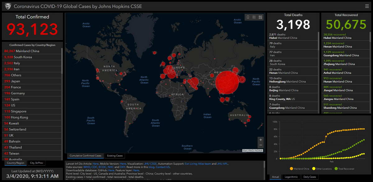Image resolution: width=373 pixels, height=182 pixels.
Task: Click the large red circle over China
Action: [227, 82]
